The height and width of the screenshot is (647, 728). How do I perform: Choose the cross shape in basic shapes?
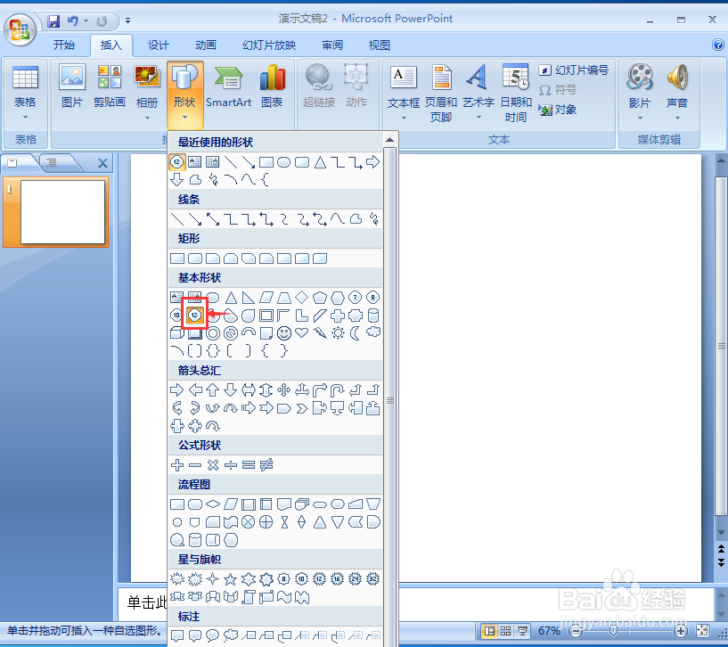(x=338, y=315)
